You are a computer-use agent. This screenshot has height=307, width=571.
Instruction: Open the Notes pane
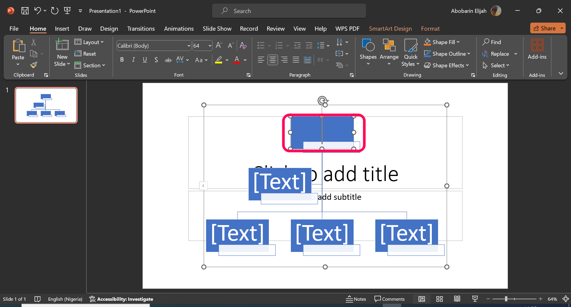356,299
